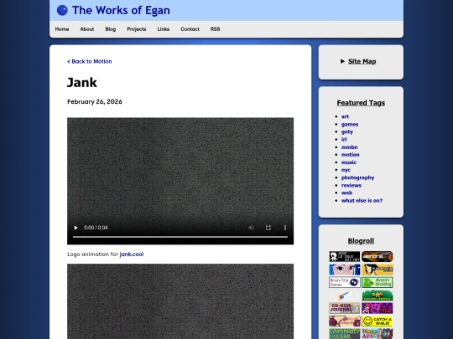
Task: Open the mmbn tag
Action: (349, 147)
